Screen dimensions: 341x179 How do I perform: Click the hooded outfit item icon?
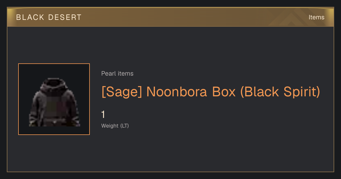tap(54, 102)
